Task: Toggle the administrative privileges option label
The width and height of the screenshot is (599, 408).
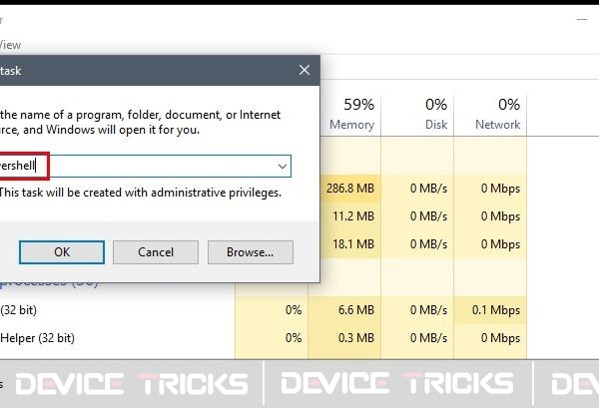Action: 140,193
